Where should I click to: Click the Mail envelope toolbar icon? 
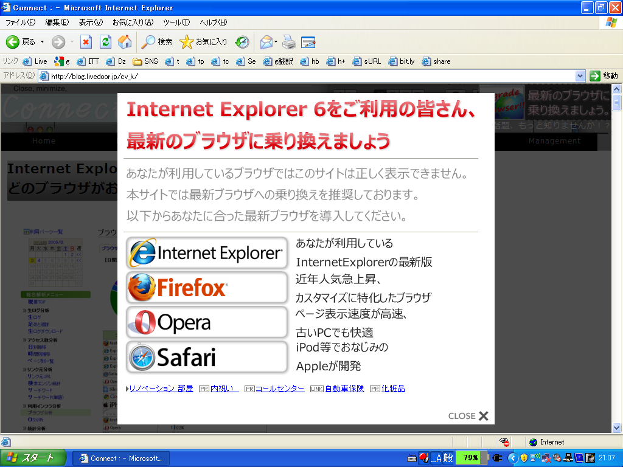(266, 42)
